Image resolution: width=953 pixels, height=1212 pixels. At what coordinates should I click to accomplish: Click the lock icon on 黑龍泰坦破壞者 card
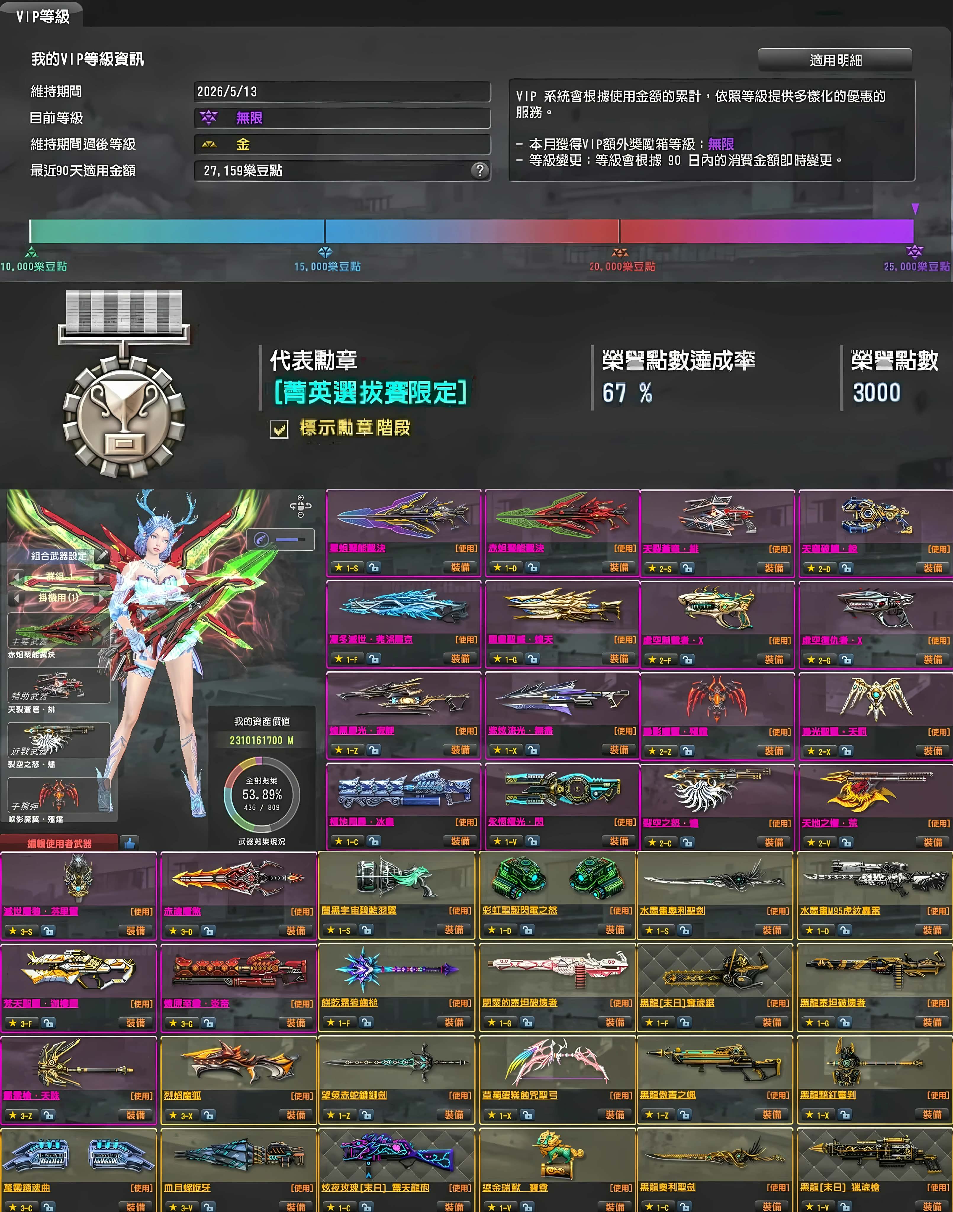[x=845, y=1022]
